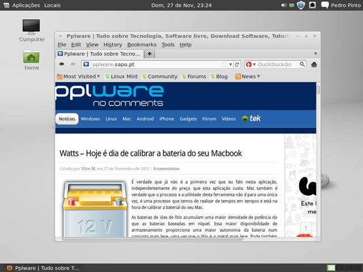The image size is (363, 272).
Task: Open the Tools menu
Action: tap(168, 45)
